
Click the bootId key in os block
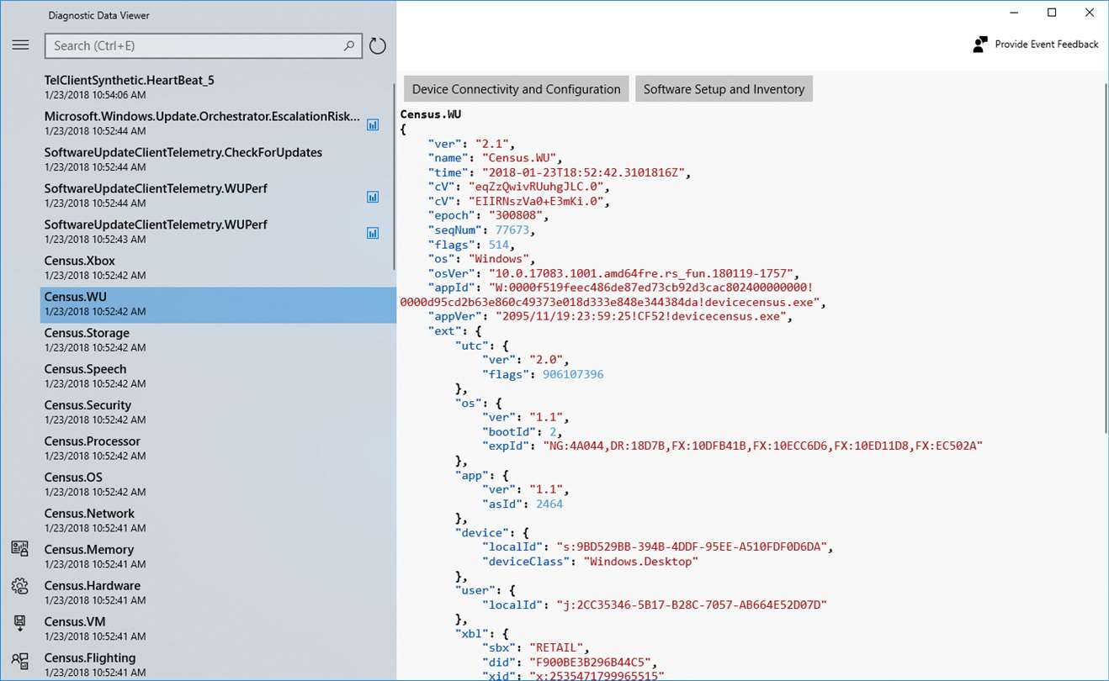(508, 432)
